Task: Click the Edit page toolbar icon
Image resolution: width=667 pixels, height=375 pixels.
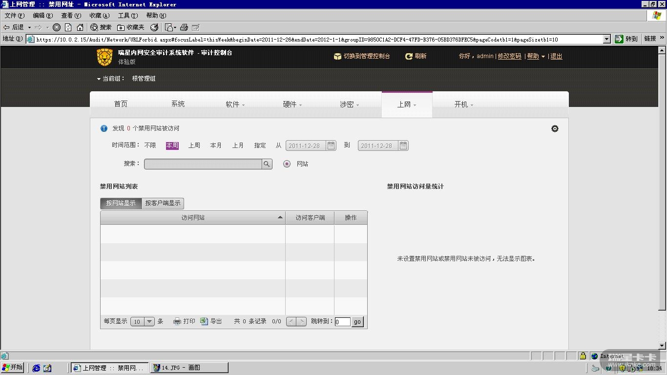Action: click(196, 27)
